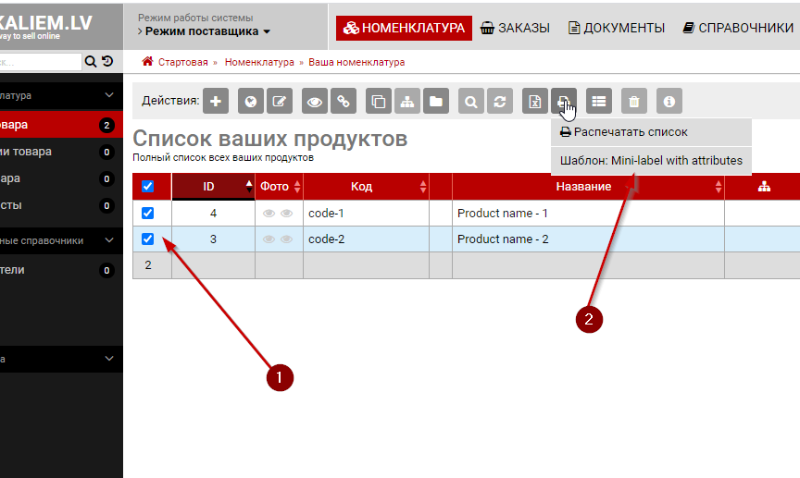
Task: Choose Распечатать список from the print menu
Action: click(625, 132)
